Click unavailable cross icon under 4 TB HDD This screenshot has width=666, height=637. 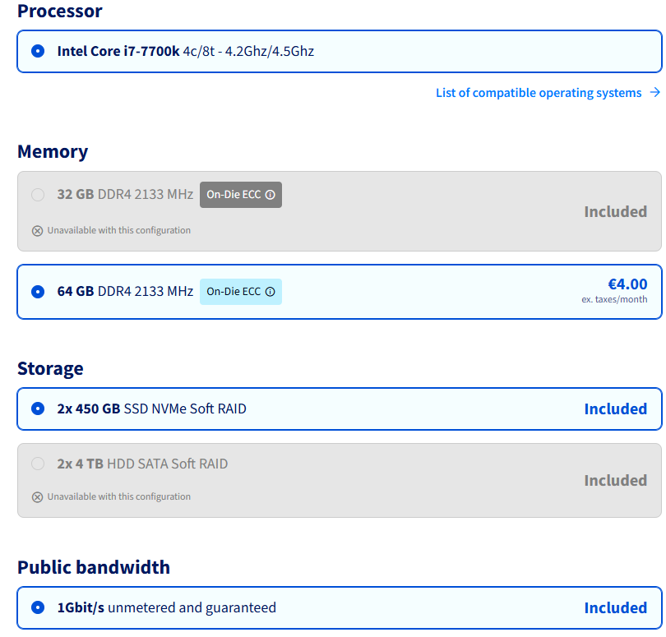(x=37, y=497)
